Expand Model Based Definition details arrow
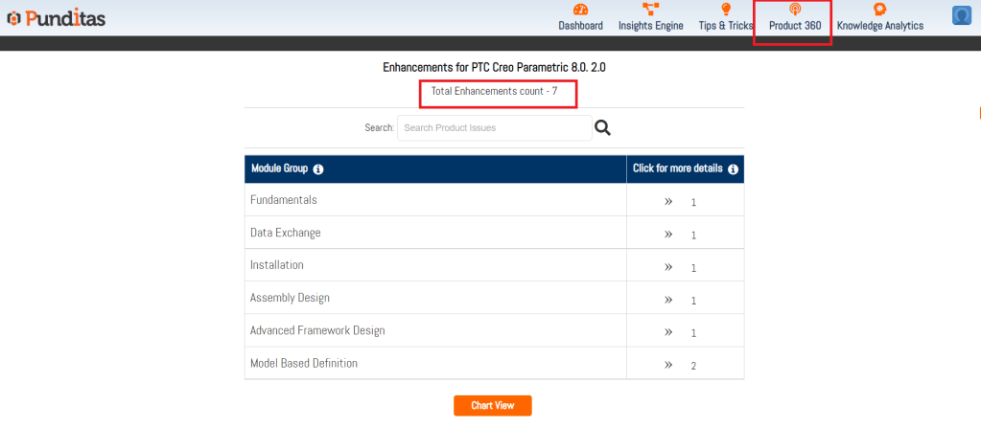 coord(668,365)
